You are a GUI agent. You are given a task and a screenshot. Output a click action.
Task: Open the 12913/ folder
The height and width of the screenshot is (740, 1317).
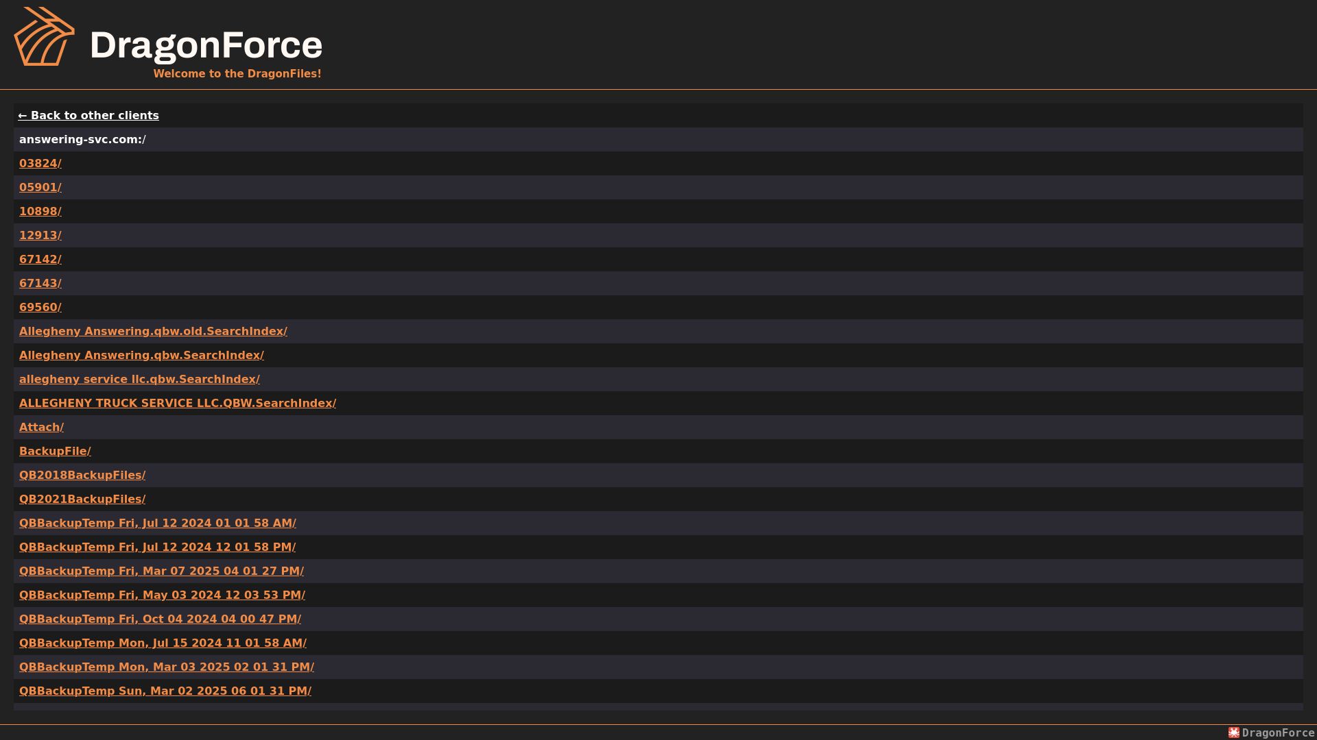(40, 235)
